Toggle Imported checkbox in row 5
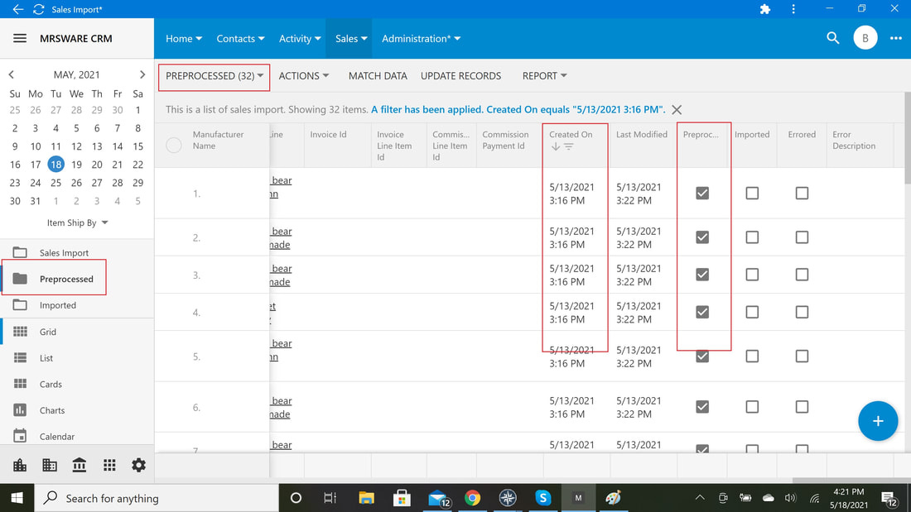This screenshot has height=512, width=911. (752, 356)
